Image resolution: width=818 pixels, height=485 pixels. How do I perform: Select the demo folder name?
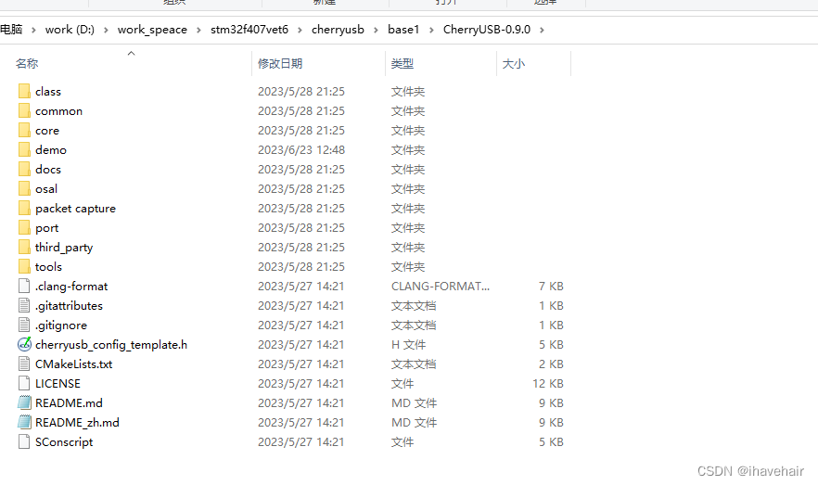tap(51, 149)
